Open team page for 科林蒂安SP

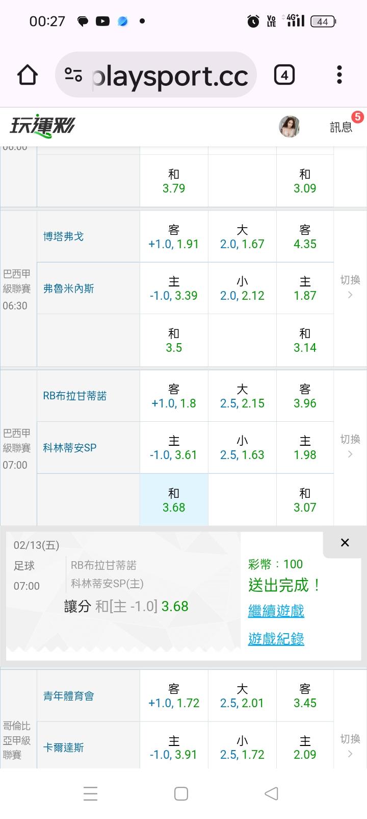click(70, 448)
